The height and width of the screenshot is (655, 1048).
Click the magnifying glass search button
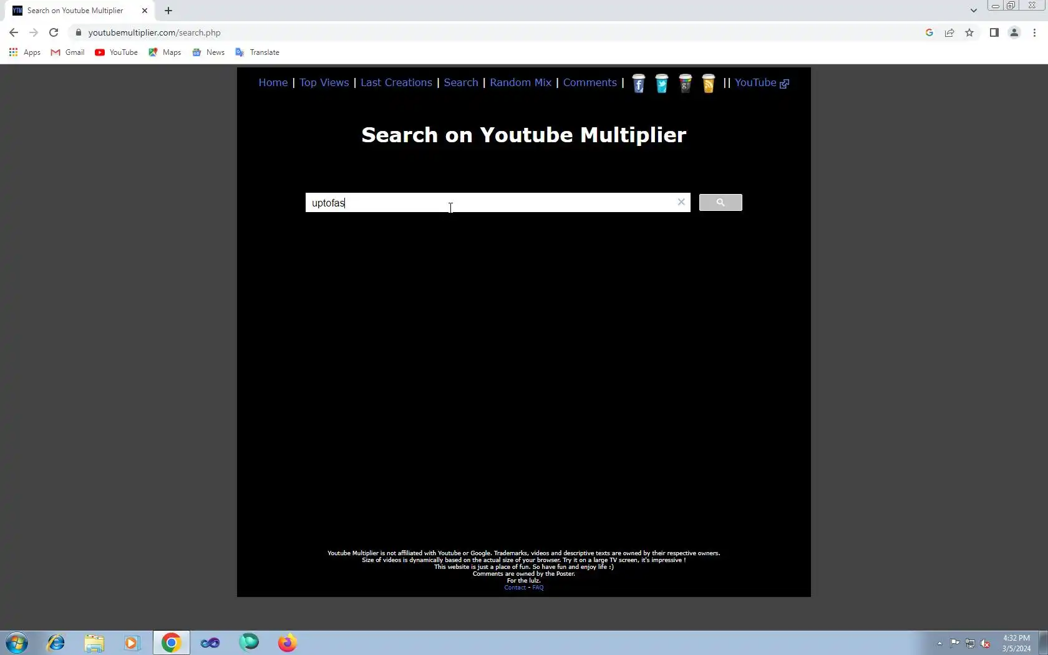[x=720, y=202]
